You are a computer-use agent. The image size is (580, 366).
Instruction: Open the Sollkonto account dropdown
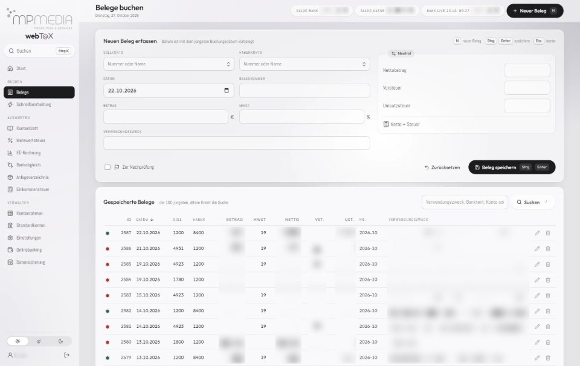click(x=169, y=64)
